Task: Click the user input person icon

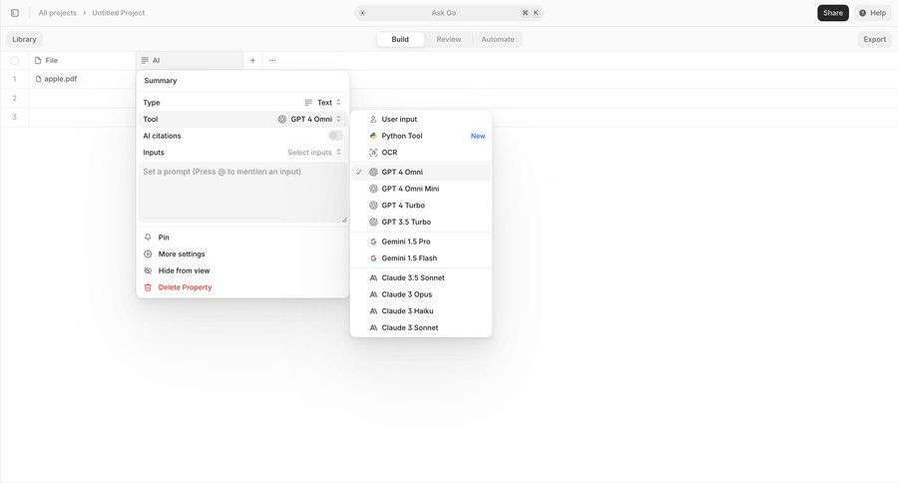Action: (x=373, y=119)
